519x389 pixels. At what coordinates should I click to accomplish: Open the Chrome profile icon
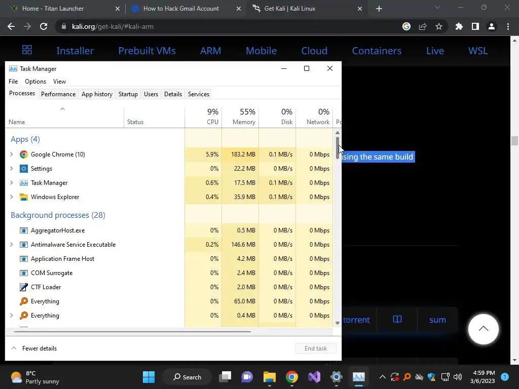click(x=492, y=26)
